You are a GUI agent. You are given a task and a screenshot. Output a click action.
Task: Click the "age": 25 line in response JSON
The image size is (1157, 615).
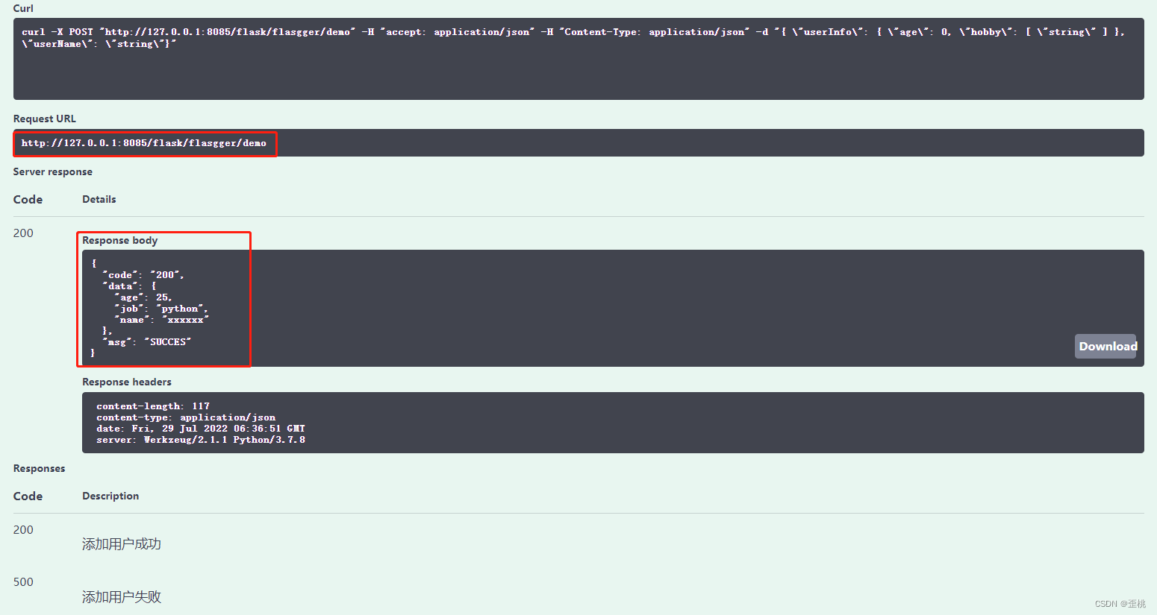(x=143, y=297)
